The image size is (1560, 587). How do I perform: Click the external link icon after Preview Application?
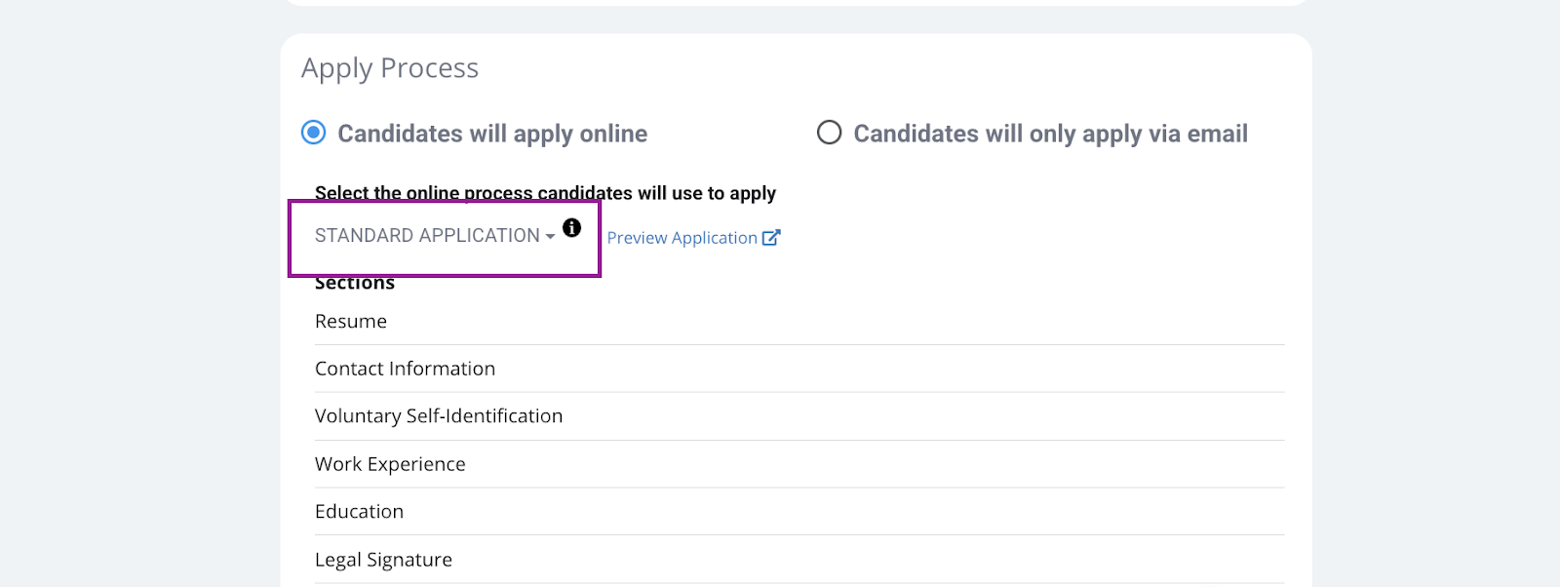(x=771, y=238)
